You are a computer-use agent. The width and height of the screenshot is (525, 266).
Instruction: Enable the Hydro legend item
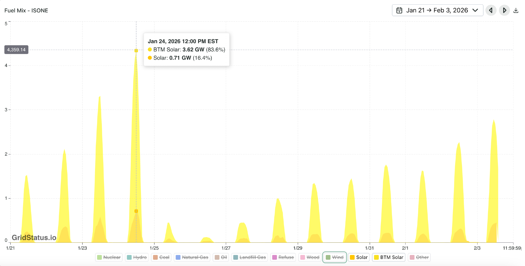click(x=137, y=257)
